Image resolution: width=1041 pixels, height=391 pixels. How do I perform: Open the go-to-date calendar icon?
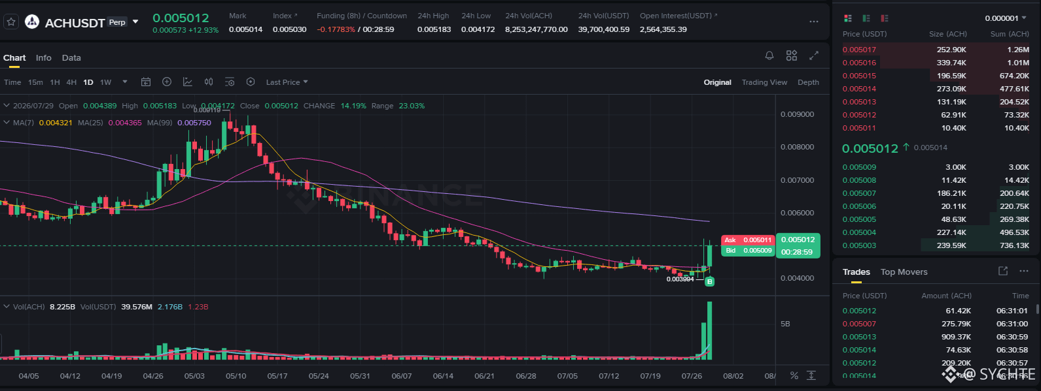point(146,82)
